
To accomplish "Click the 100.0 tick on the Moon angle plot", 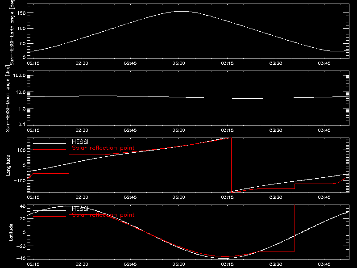I will [19, 75].
